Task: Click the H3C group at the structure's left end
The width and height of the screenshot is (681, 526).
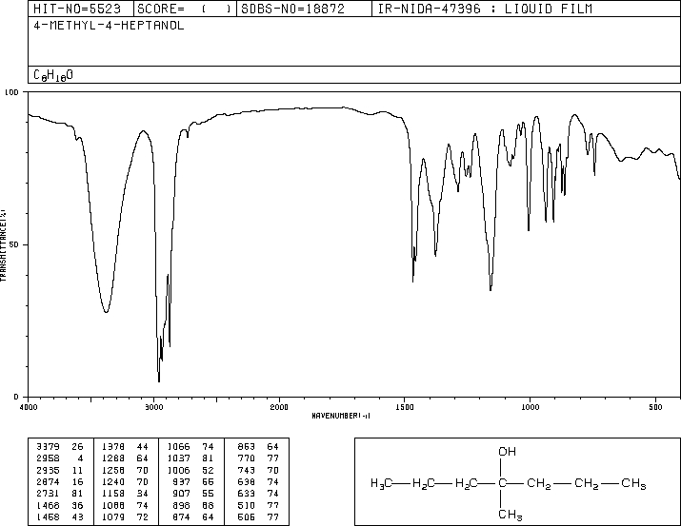Action: (381, 483)
